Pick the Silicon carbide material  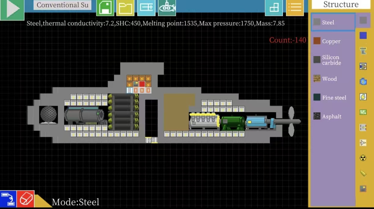[x=333, y=60]
